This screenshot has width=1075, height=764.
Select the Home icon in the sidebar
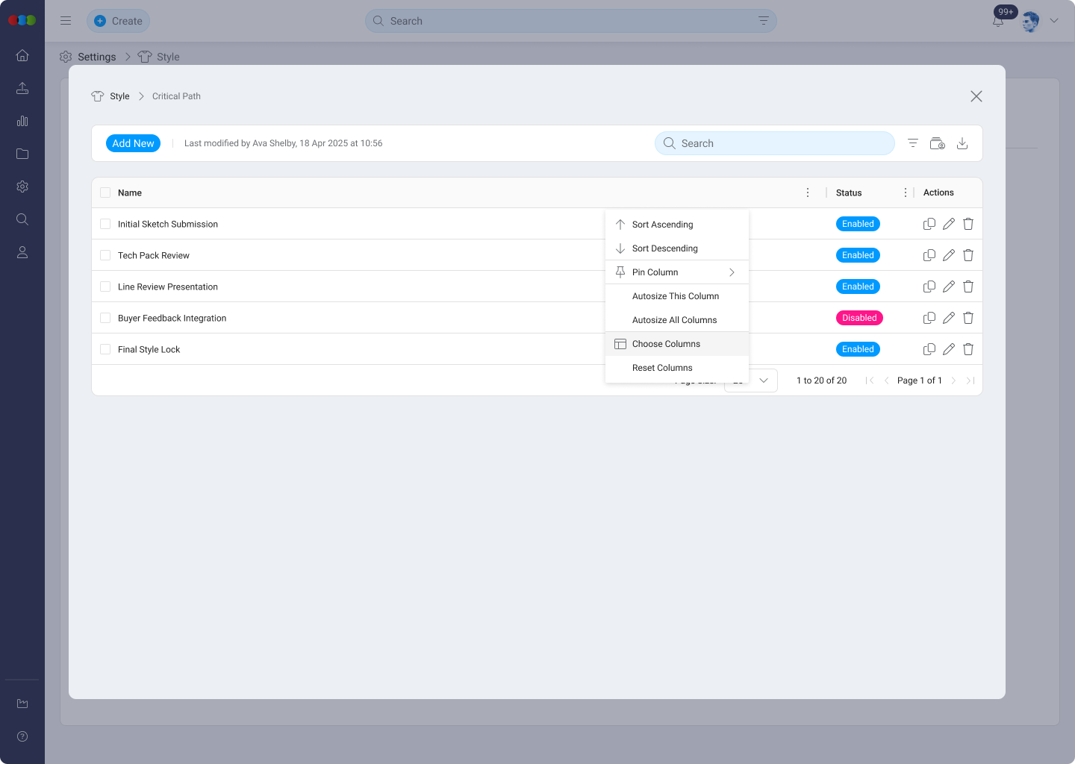coord(22,55)
